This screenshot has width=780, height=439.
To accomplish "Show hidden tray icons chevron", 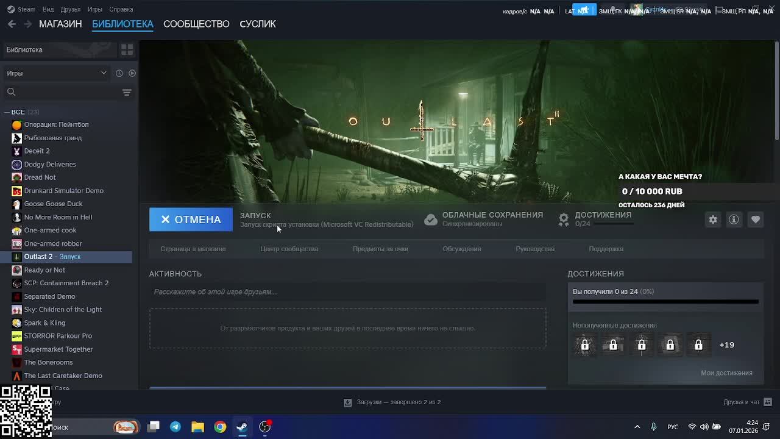I will tap(637, 427).
